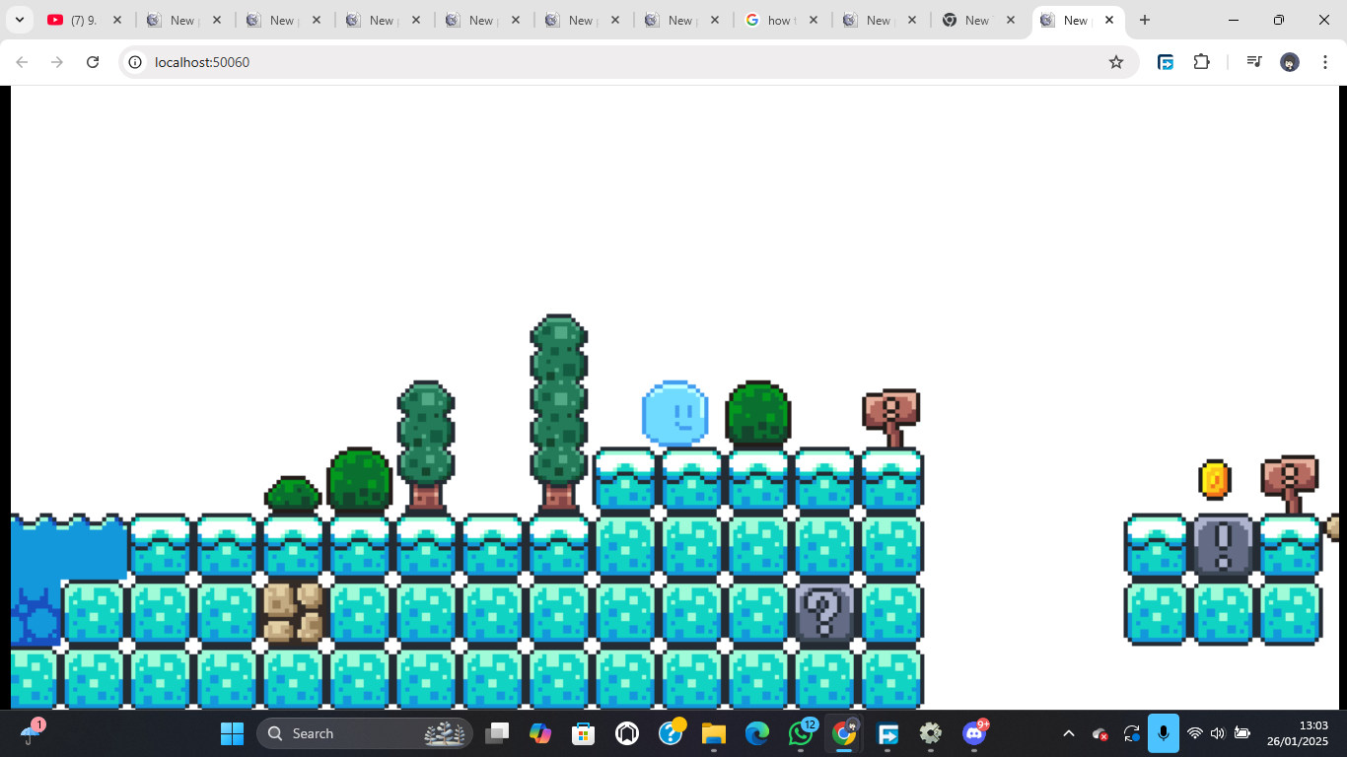
Task: Open the Chrome profile avatar
Action: tap(1290, 62)
